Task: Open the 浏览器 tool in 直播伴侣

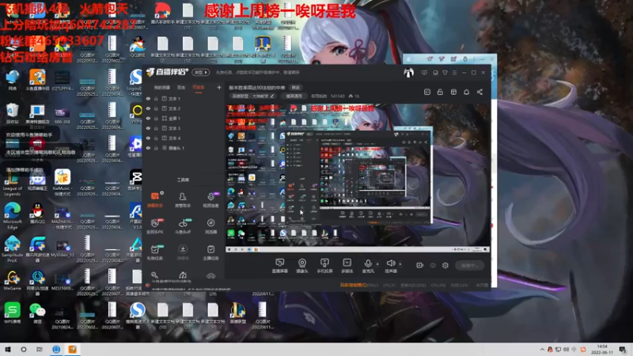Action: (210, 226)
